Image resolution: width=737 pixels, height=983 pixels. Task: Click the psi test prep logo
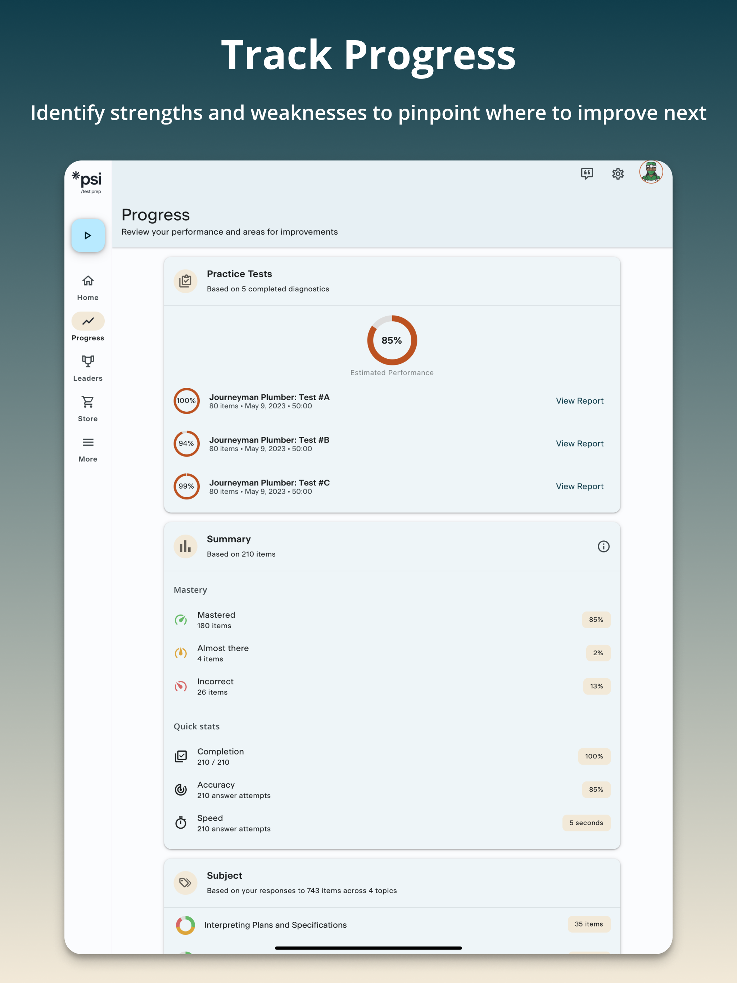click(x=87, y=182)
